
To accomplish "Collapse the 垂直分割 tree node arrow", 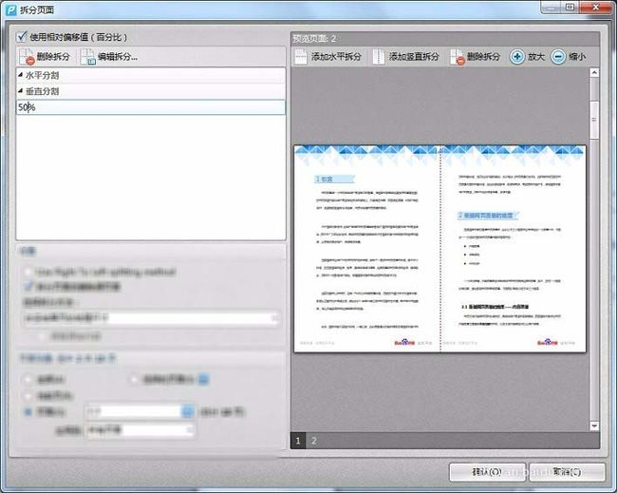I will 21,90.
